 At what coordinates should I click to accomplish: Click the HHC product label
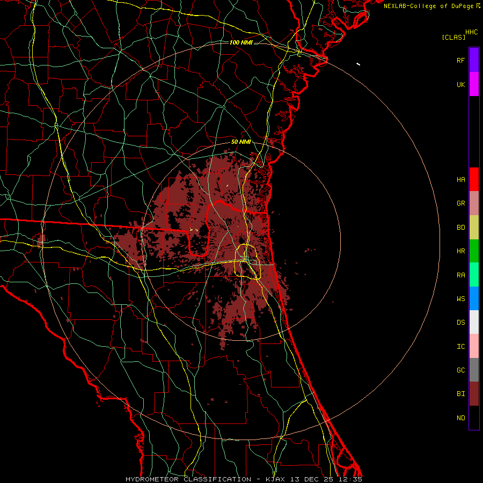pos(472,32)
